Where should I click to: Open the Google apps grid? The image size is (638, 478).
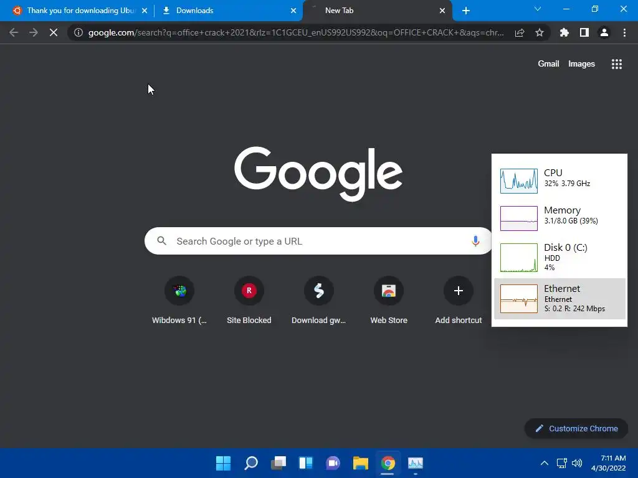pyautogui.click(x=616, y=64)
